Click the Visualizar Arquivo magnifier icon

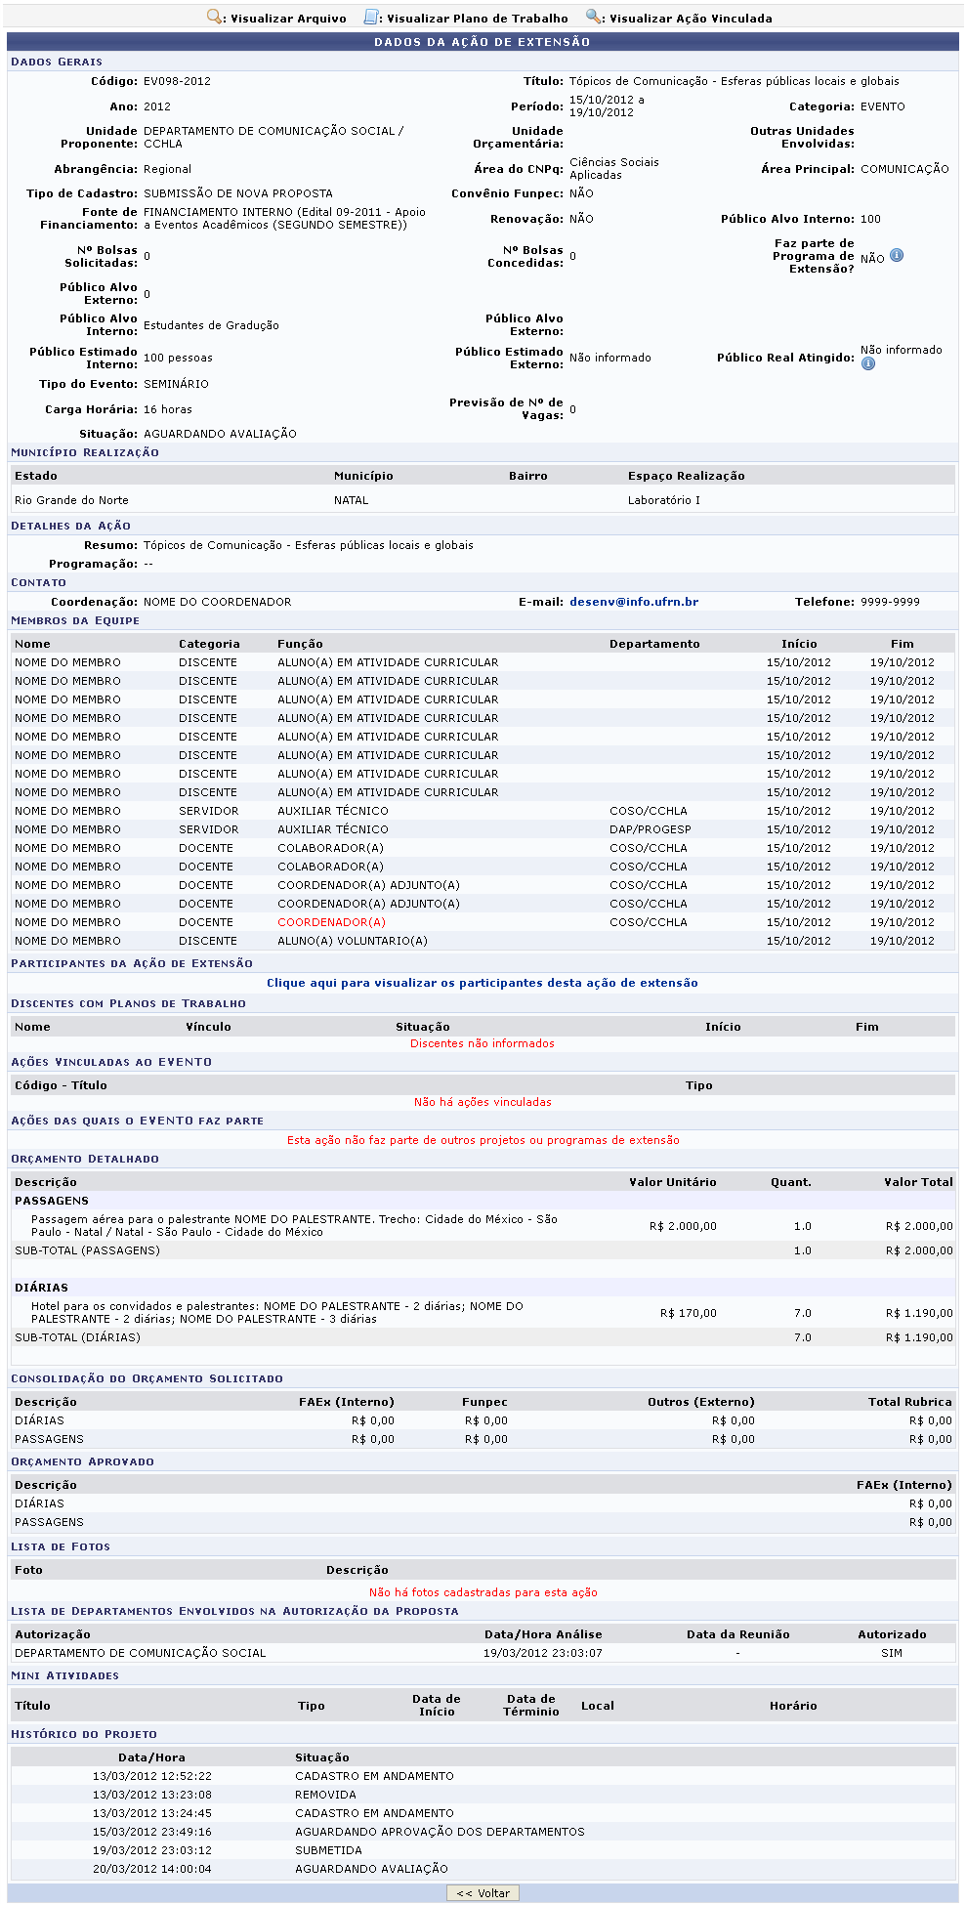tap(214, 18)
